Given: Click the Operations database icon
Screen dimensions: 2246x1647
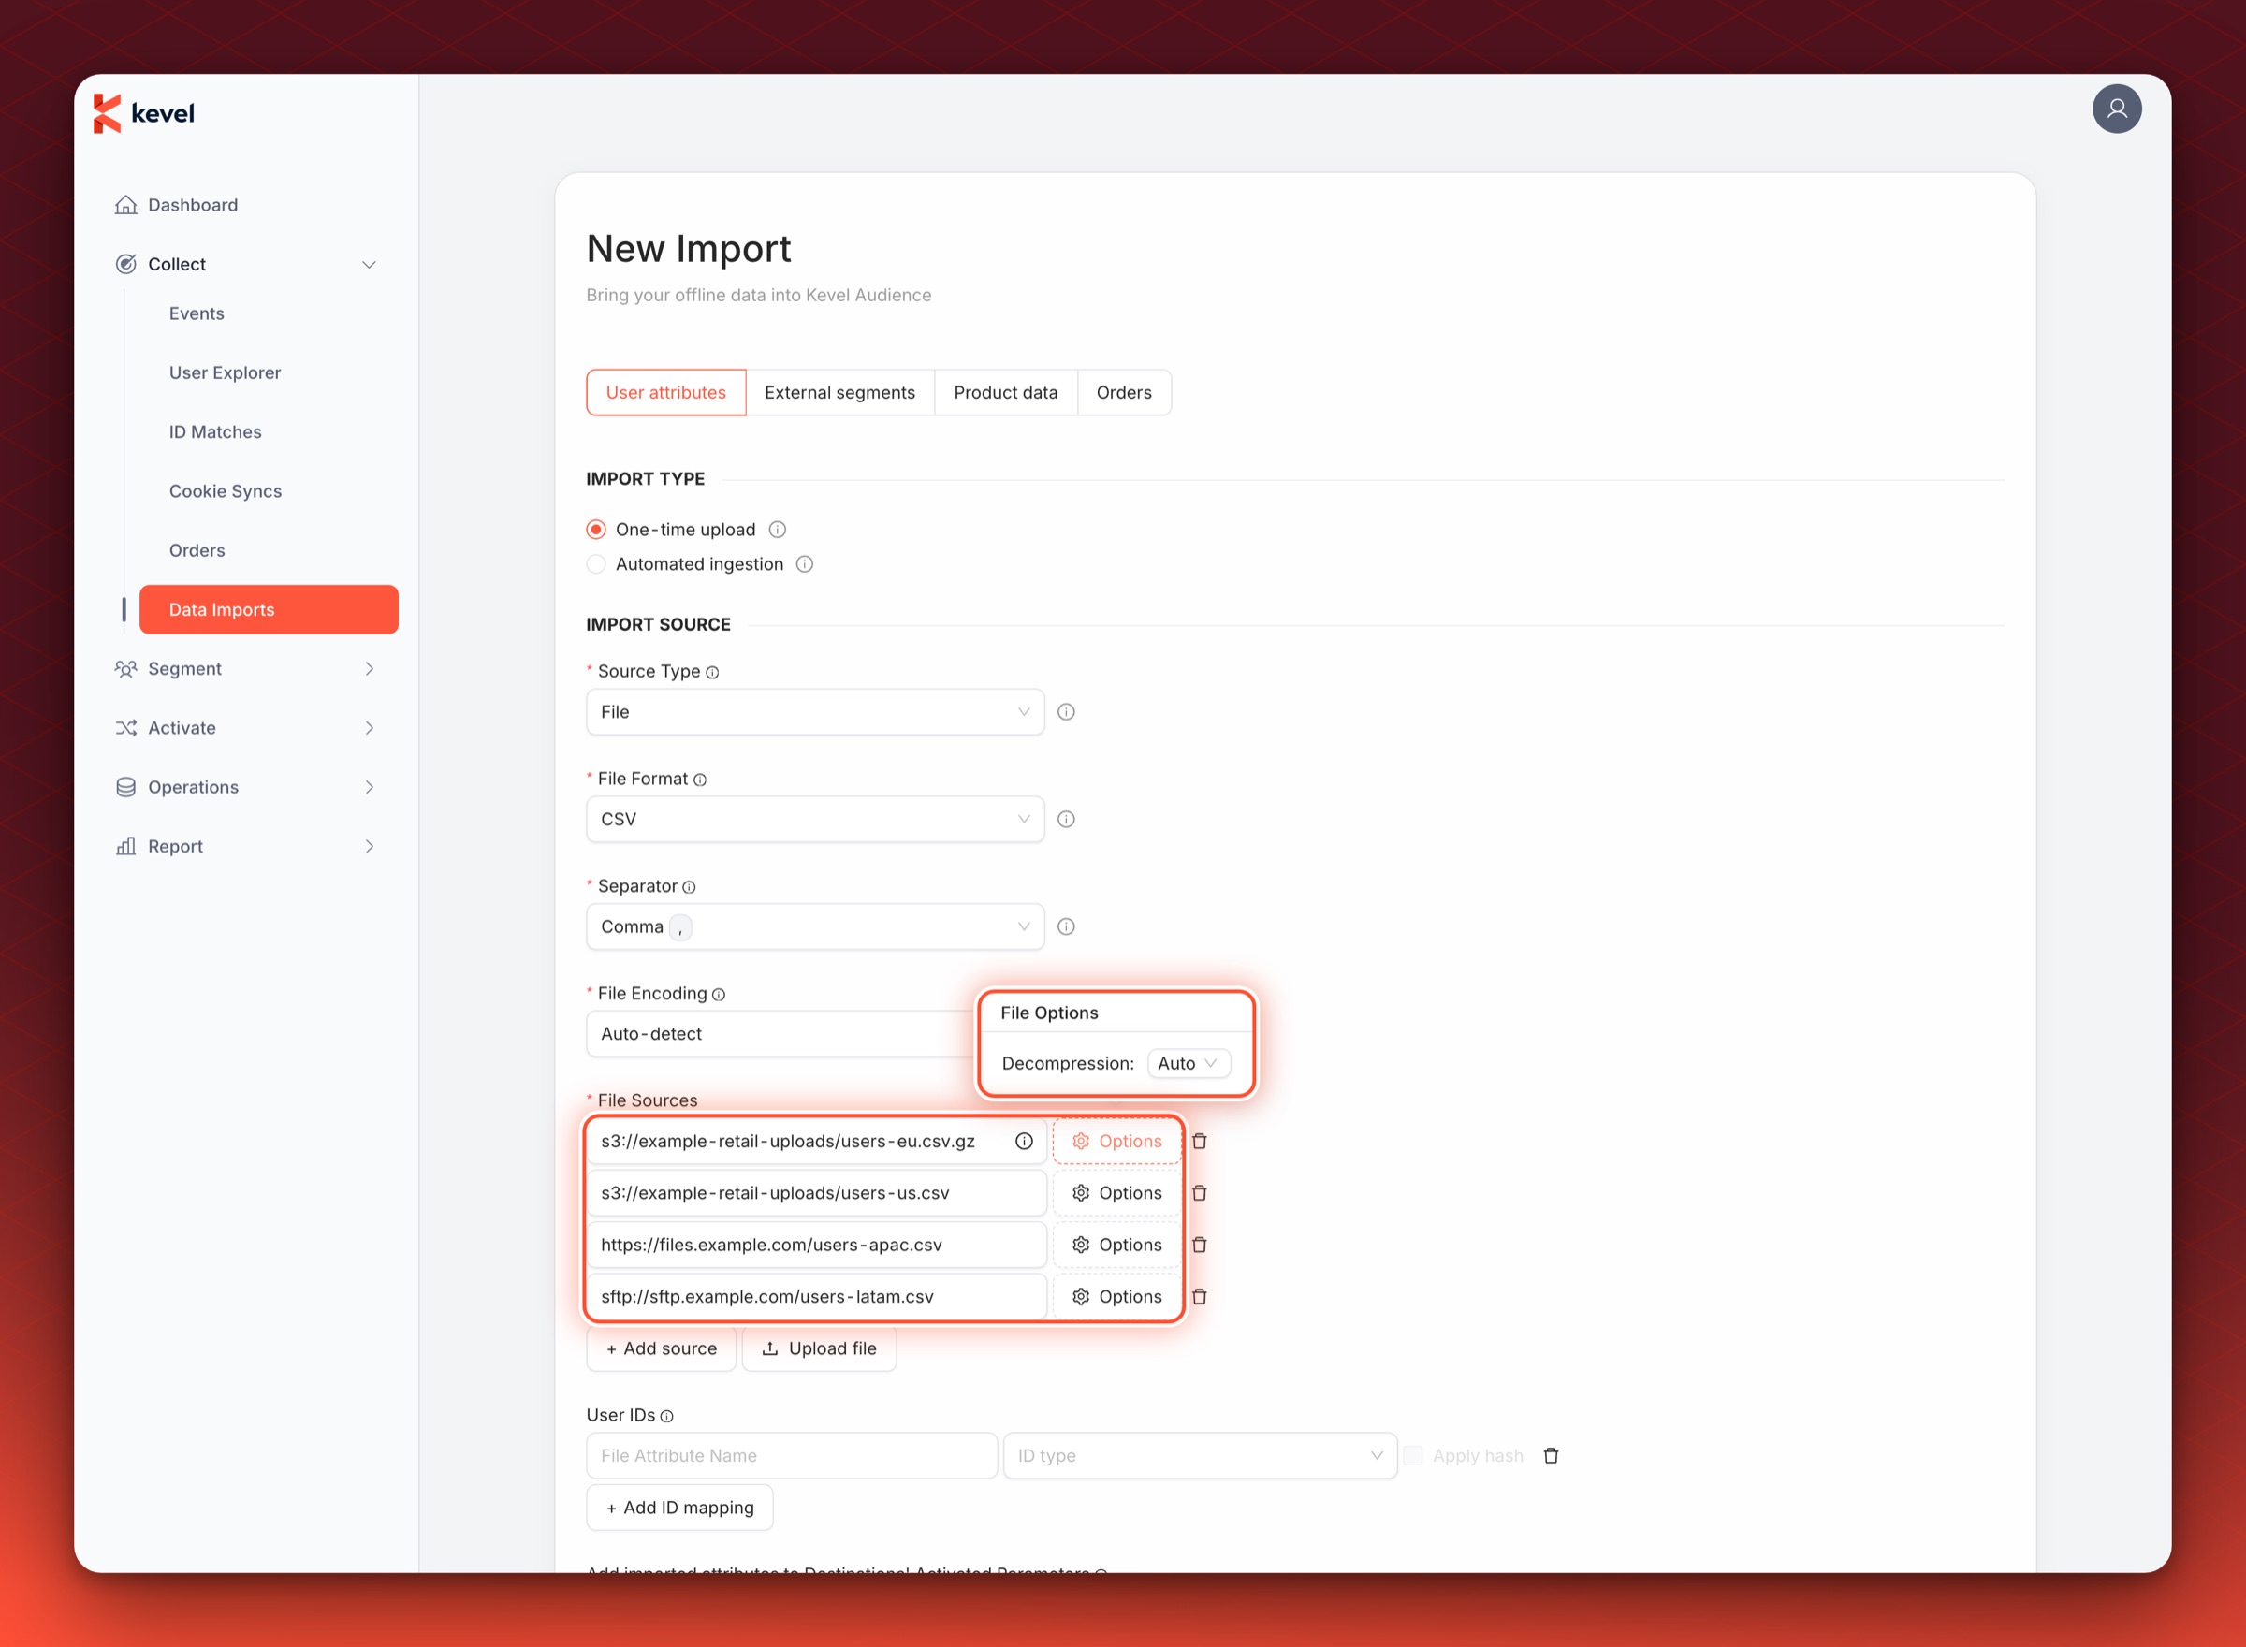Looking at the screenshot, I should (125, 788).
